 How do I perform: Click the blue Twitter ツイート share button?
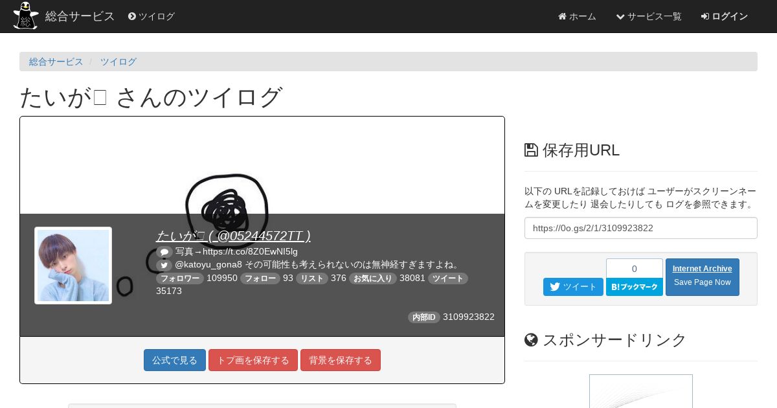(x=573, y=287)
